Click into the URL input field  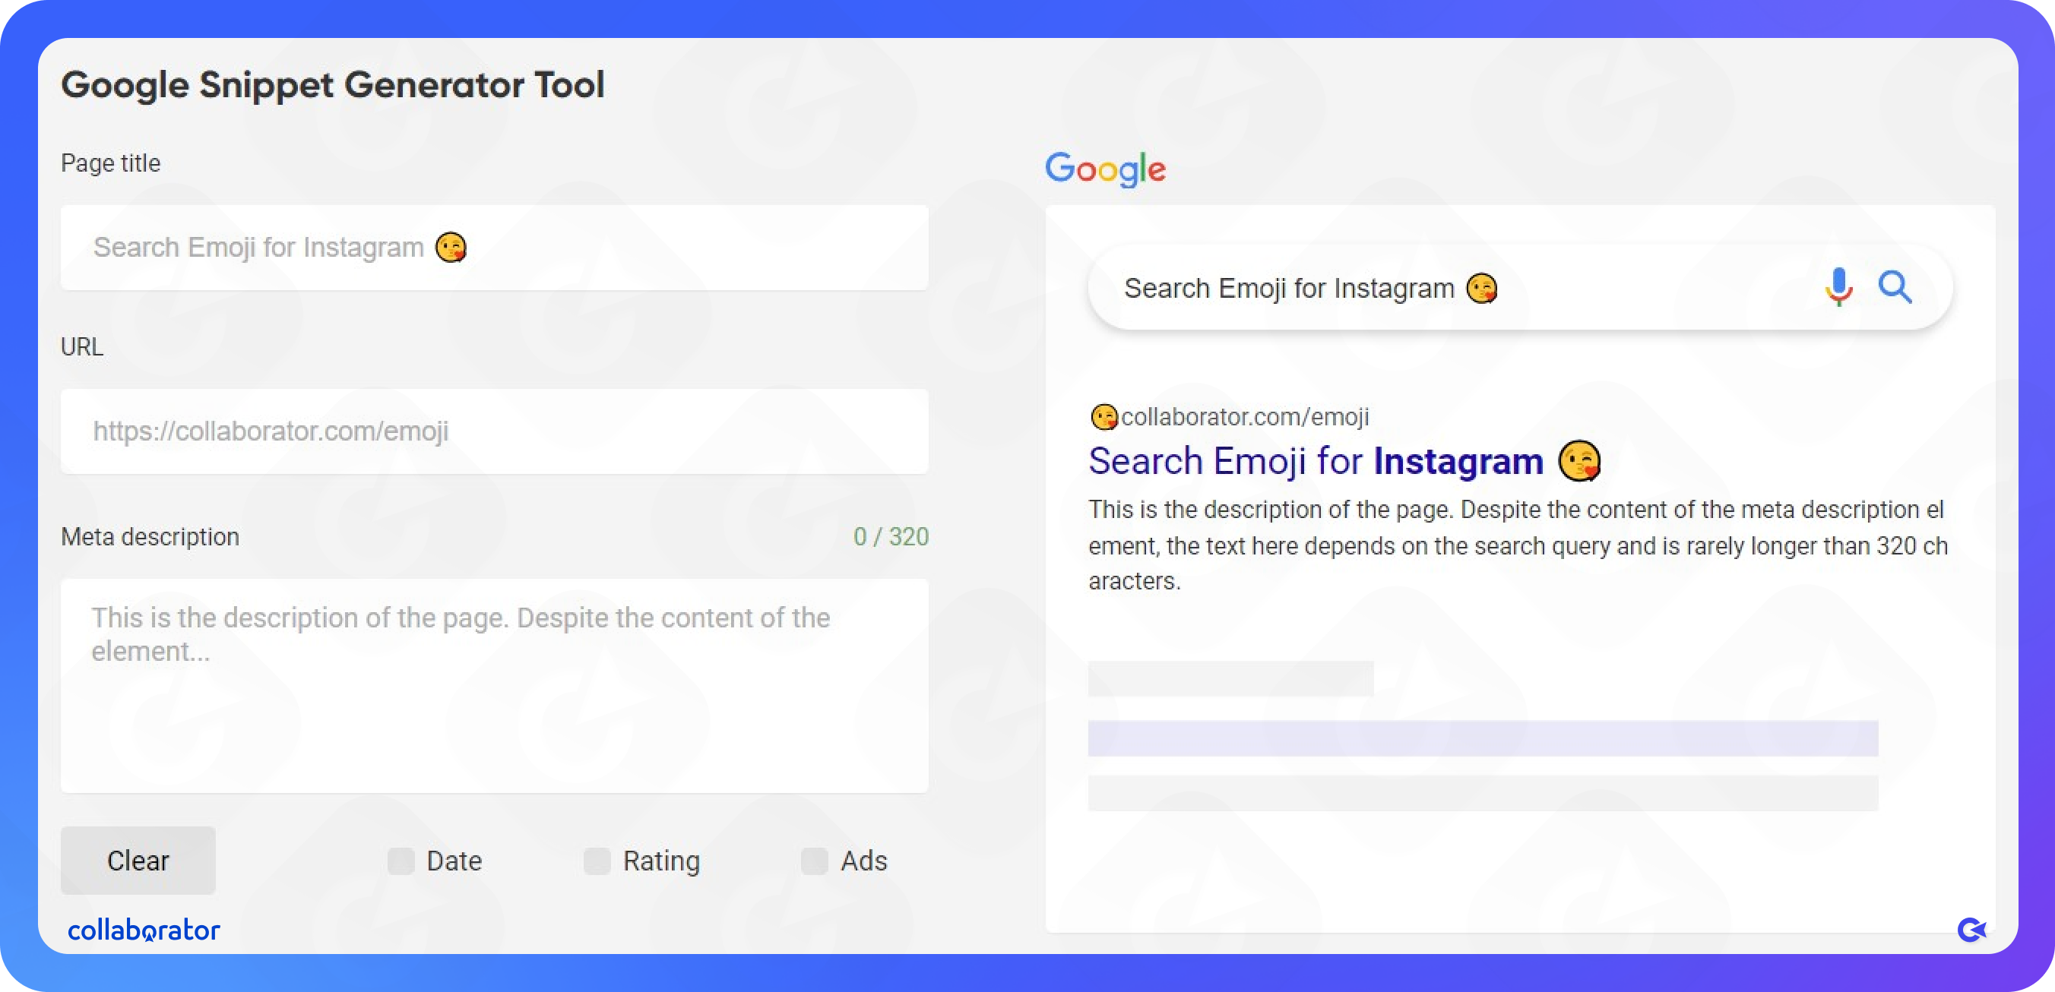point(494,431)
